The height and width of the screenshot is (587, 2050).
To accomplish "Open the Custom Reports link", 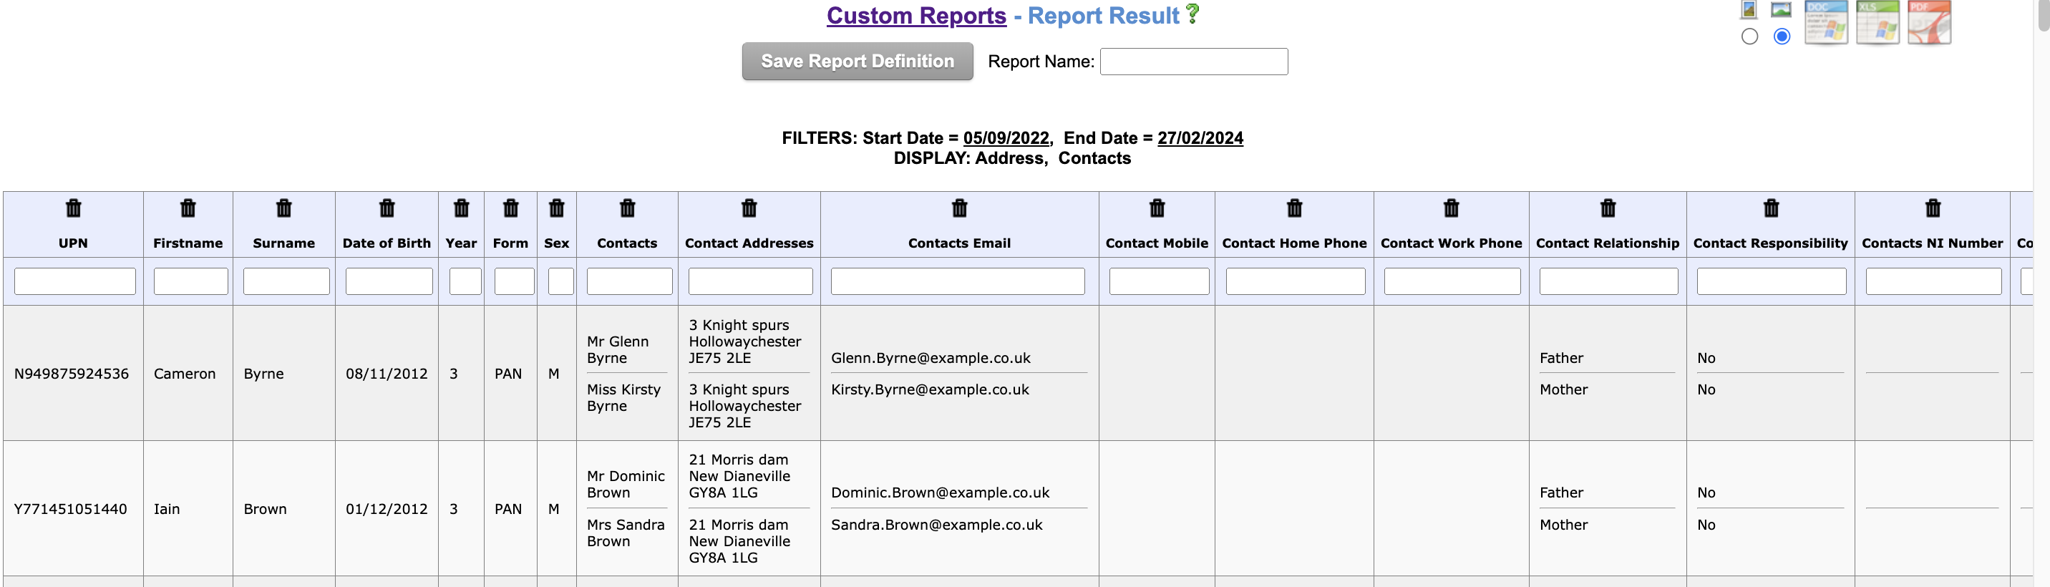I will coord(917,15).
